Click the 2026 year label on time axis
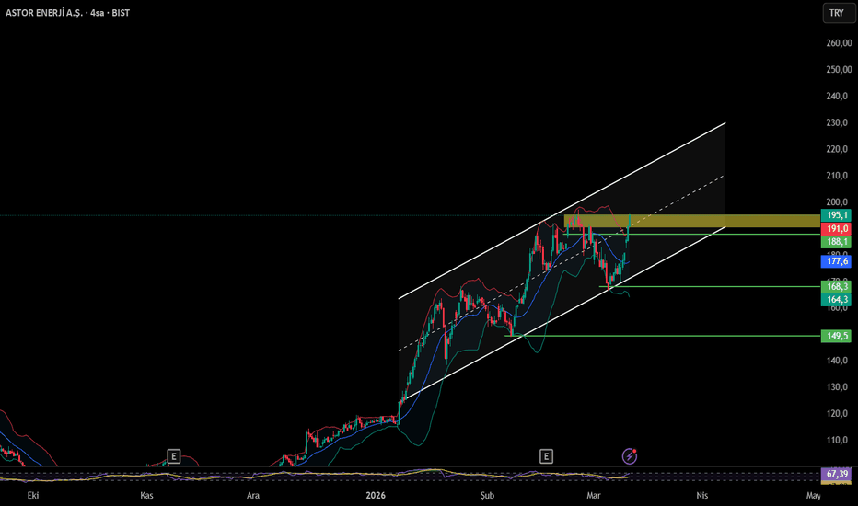This screenshot has height=506, width=858. pos(376,495)
